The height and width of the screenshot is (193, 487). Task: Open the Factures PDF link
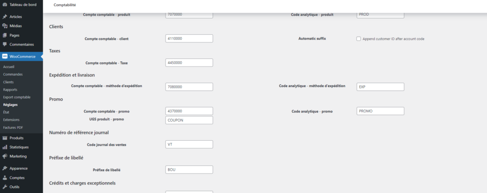tap(13, 127)
